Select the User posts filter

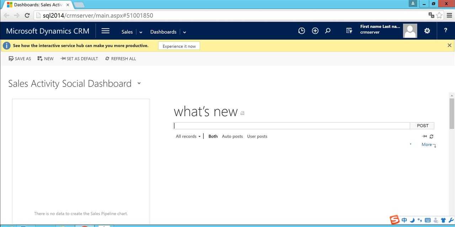[x=257, y=136]
